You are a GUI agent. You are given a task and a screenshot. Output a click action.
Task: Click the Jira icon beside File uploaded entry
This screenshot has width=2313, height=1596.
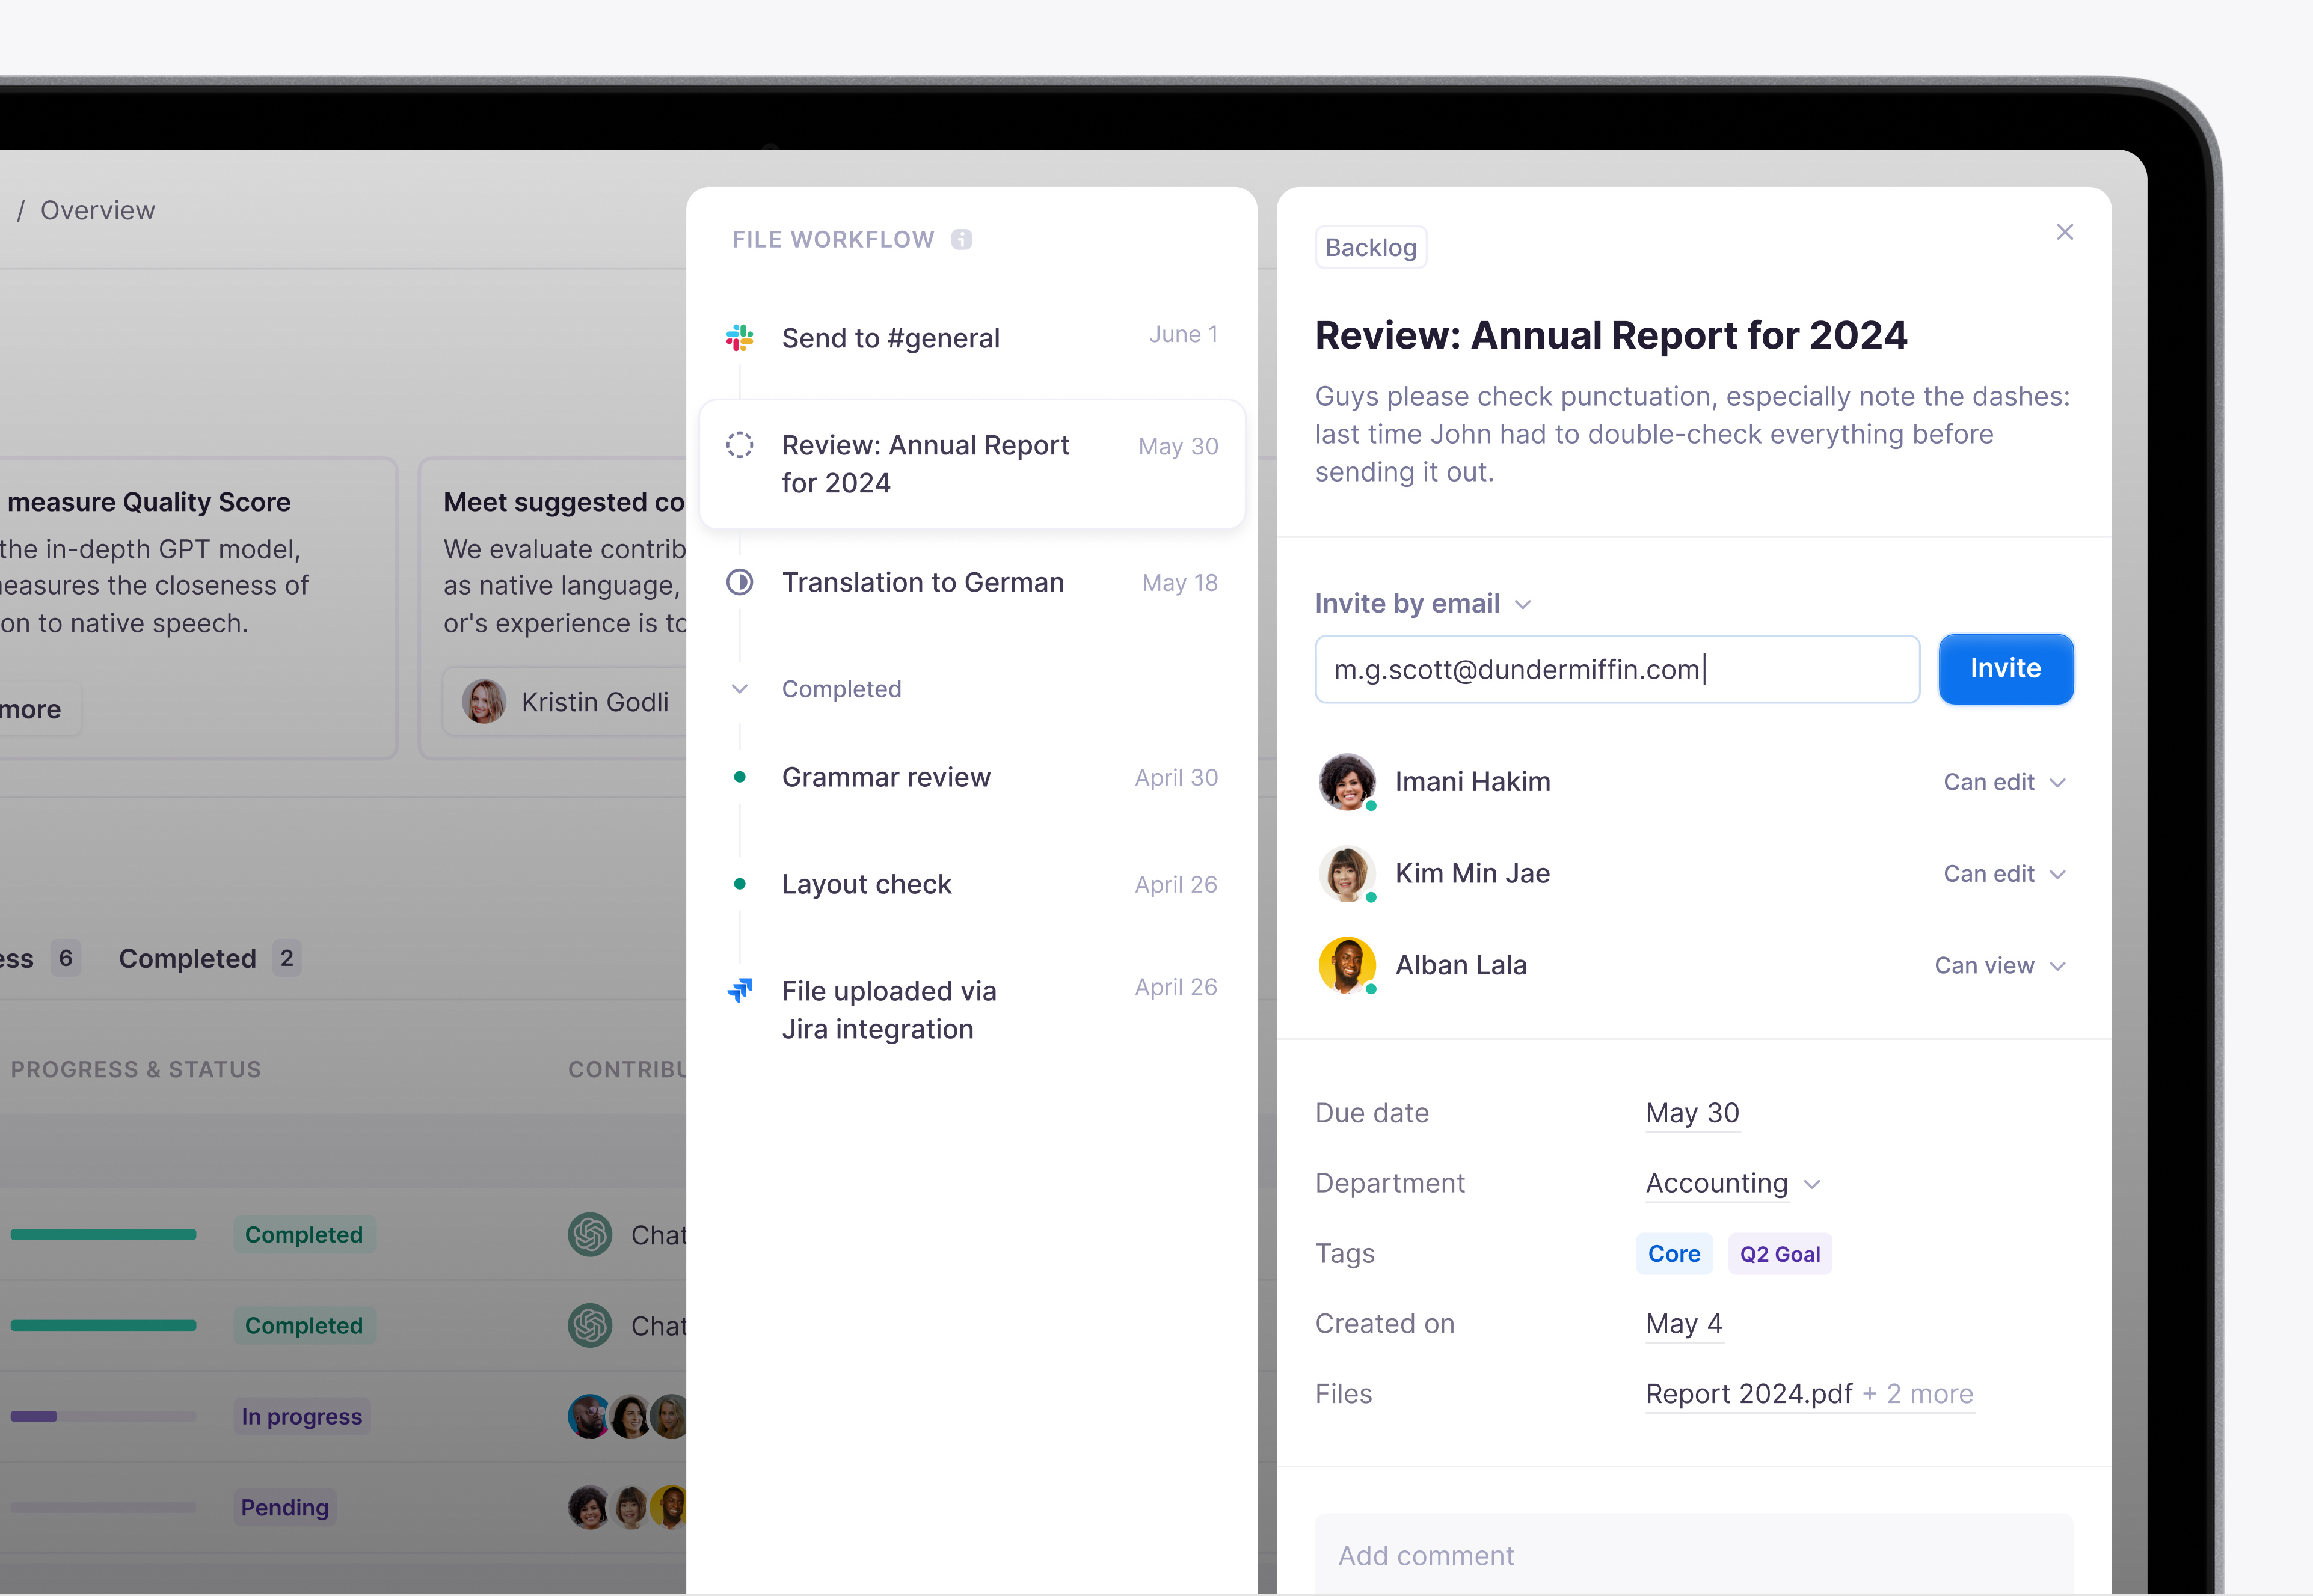coord(739,990)
